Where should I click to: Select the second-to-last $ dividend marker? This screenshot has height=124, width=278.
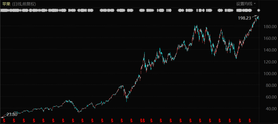click(x=240, y=121)
